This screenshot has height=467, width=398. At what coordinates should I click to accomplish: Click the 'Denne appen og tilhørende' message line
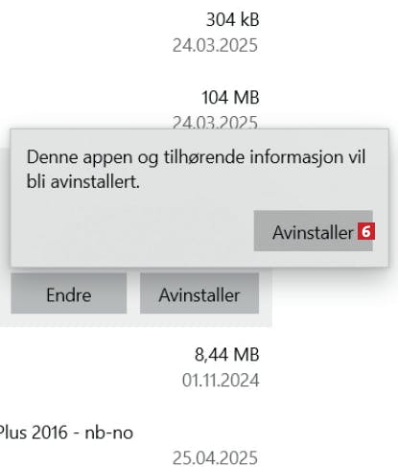196,157
